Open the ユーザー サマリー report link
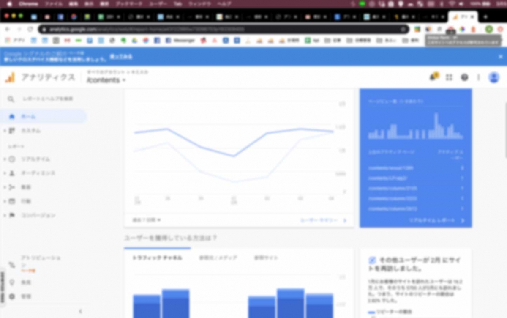Viewport: 507px width, 318px height. (x=323, y=220)
